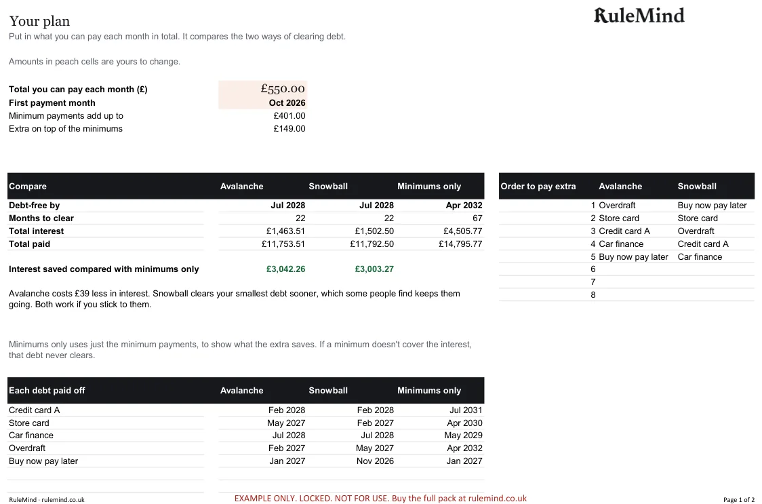The image size is (762, 504).
Task: Click Minimums only total paid £14,795.77
Action: (x=460, y=244)
